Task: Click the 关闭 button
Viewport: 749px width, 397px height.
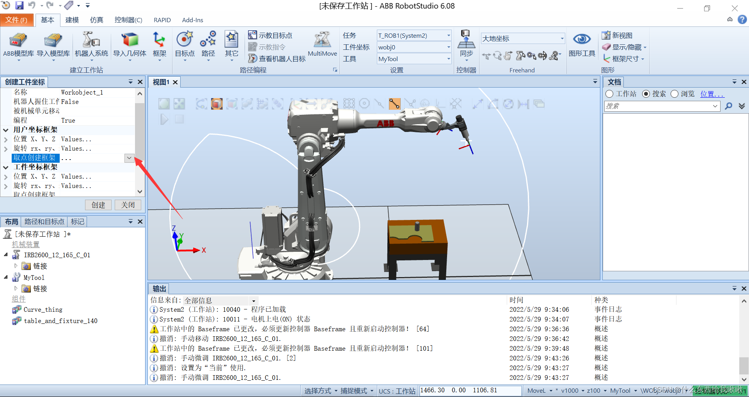Action: (x=128, y=205)
